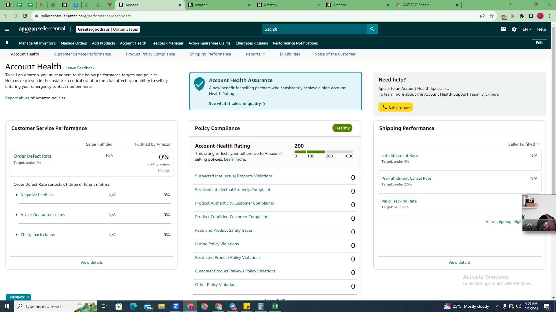Open a new browser tab

468,5
